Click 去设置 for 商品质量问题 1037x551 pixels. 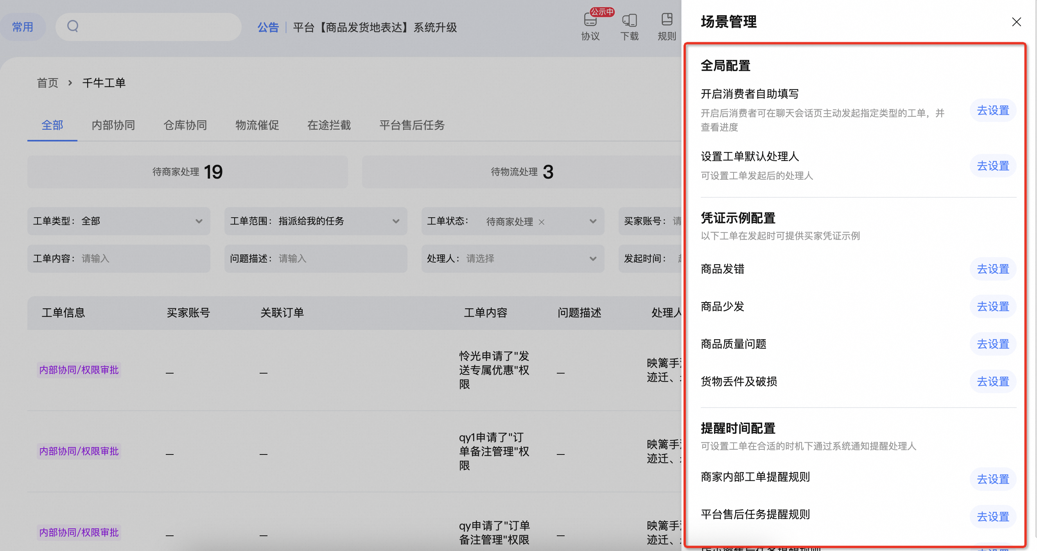pos(993,344)
